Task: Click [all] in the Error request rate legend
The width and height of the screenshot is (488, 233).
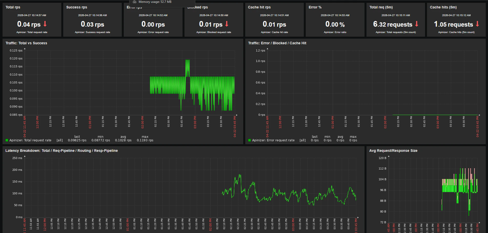Action: 302,140
